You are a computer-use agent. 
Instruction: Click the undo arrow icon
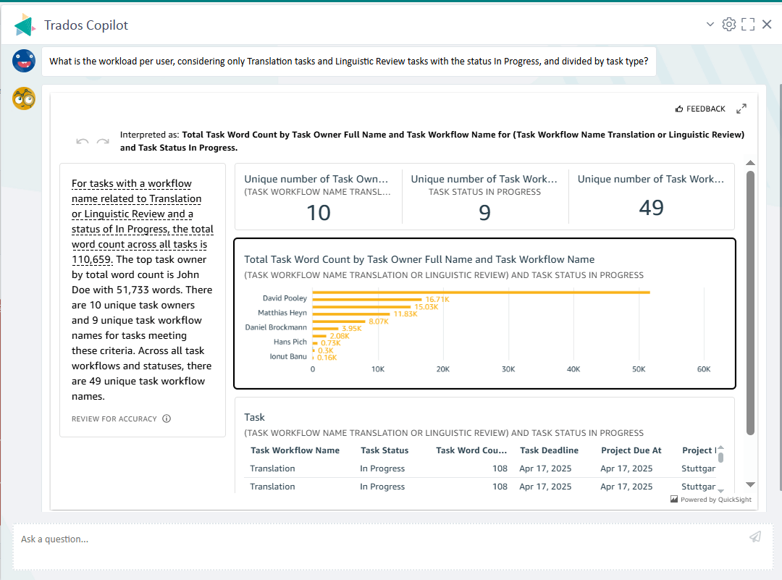(x=83, y=141)
